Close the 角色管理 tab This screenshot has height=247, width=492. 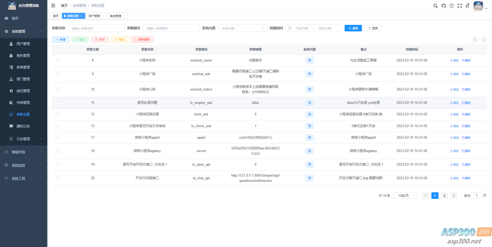(124, 16)
